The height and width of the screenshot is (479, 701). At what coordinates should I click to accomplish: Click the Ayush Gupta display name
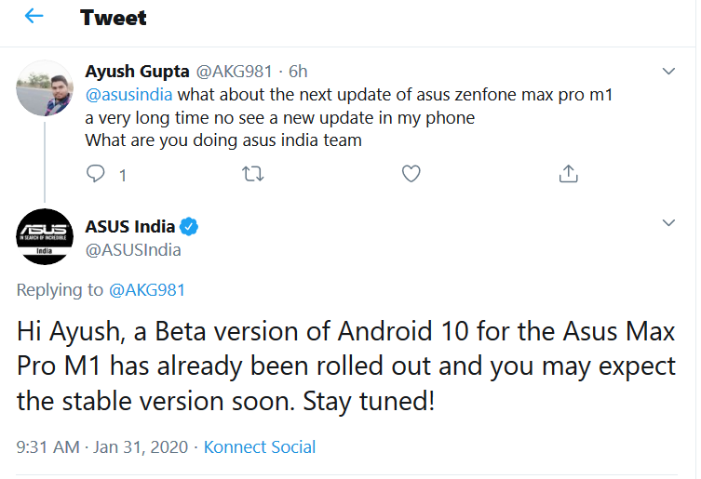pos(137,72)
